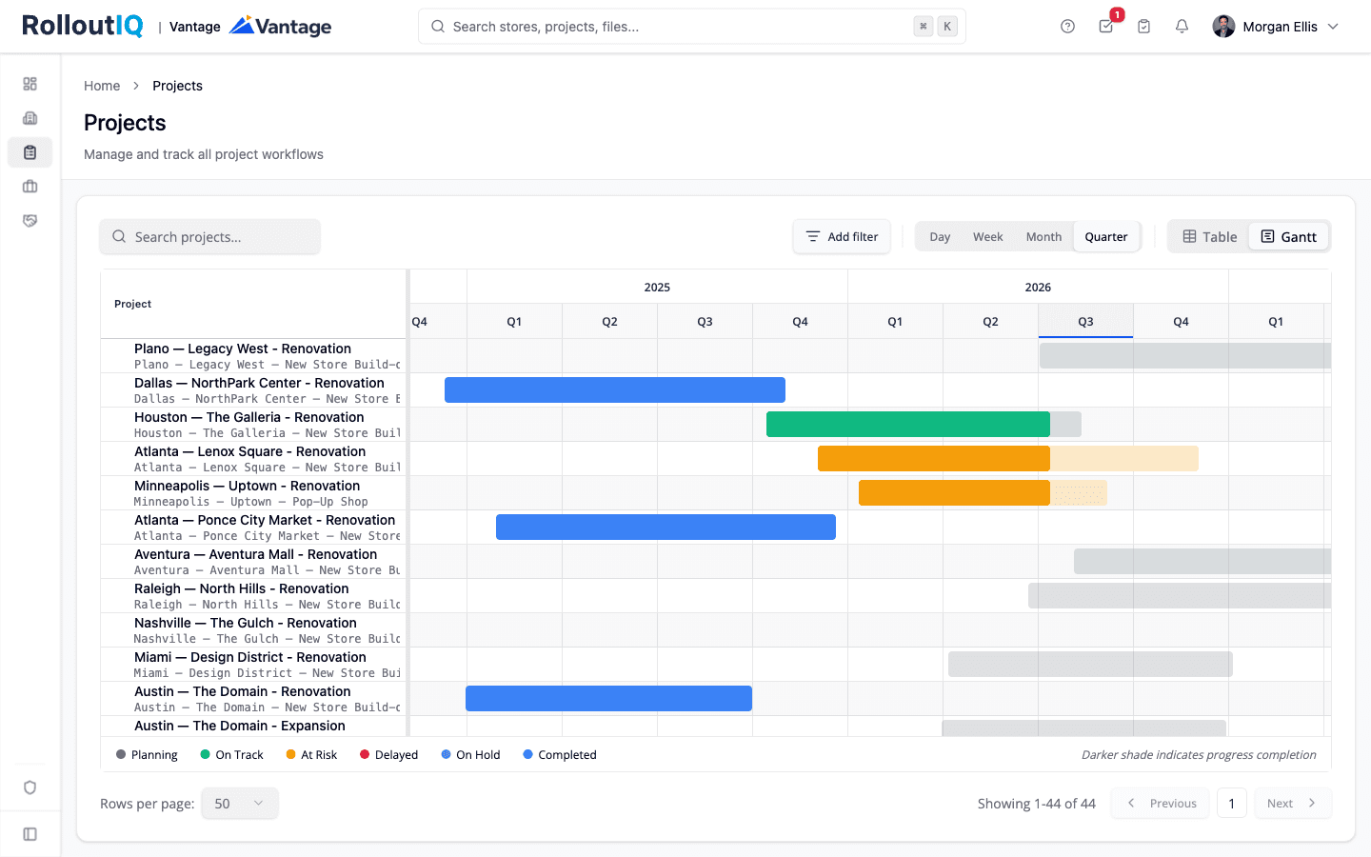The height and width of the screenshot is (857, 1371).
Task: Open Austin — The Domain - Expansion row
Action: tap(253, 726)
